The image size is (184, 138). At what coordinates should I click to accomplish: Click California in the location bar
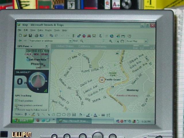pyautogui.click(x=84, y=46)
